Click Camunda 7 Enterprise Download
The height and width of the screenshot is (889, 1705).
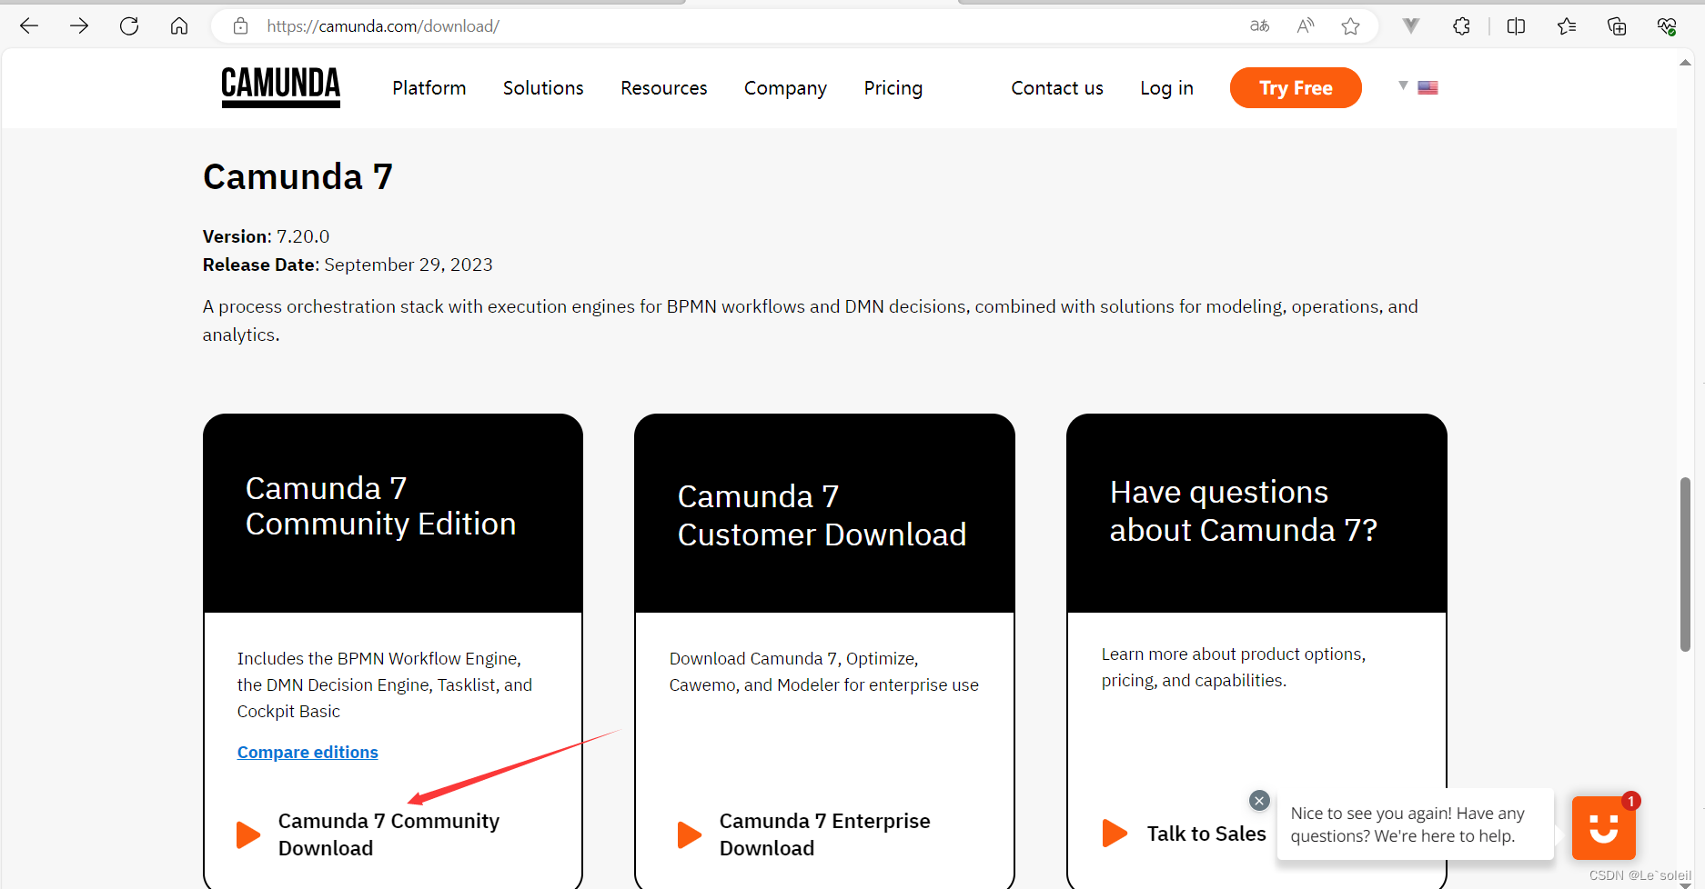click(824, 834)
